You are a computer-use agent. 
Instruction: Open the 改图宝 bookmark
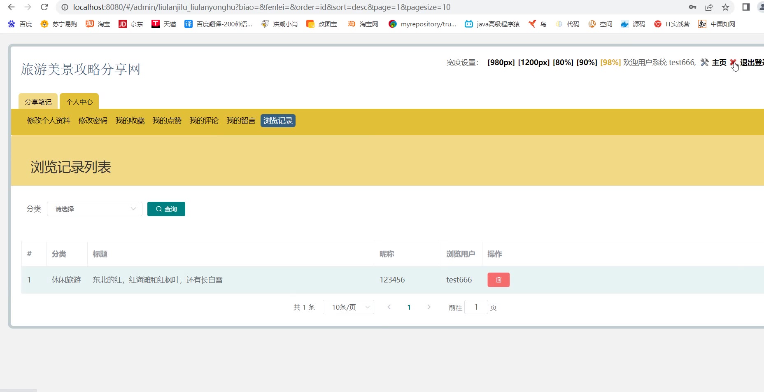(322, 24)
